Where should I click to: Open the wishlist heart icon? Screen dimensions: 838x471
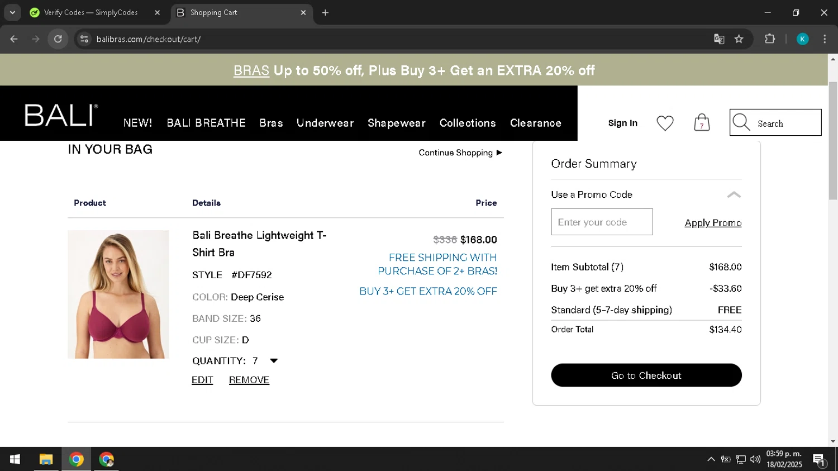click(665, 123)
